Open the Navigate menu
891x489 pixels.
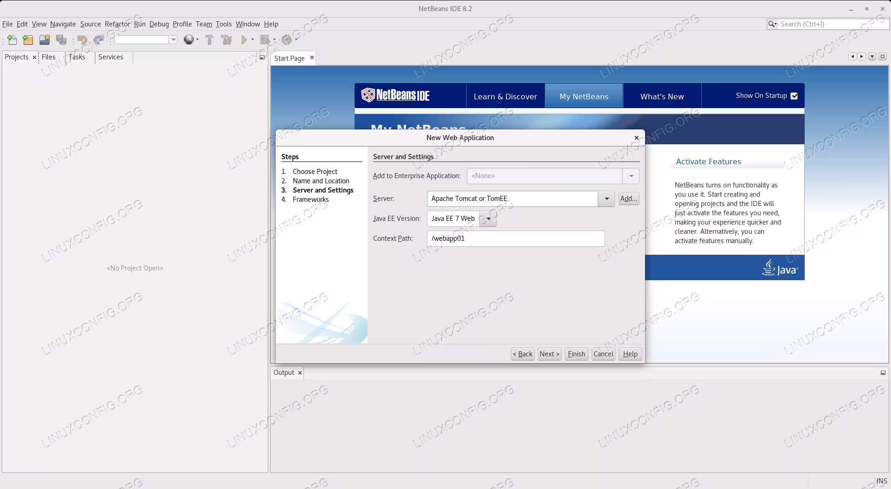[x=63, y=24]
